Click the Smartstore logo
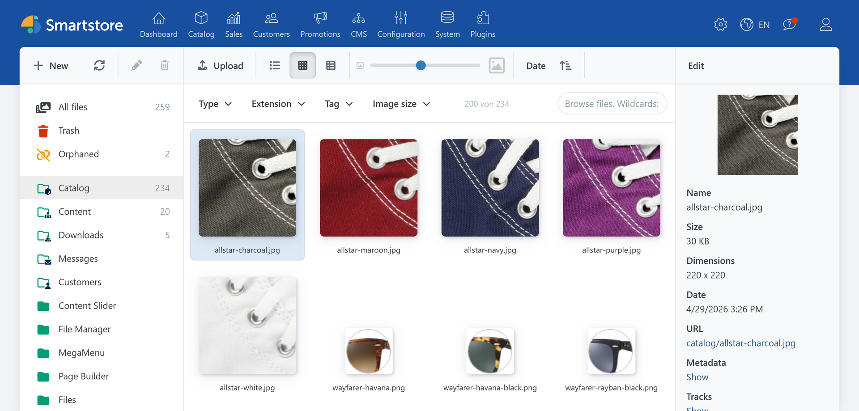 pyautogui.click(x=72, y=25)
